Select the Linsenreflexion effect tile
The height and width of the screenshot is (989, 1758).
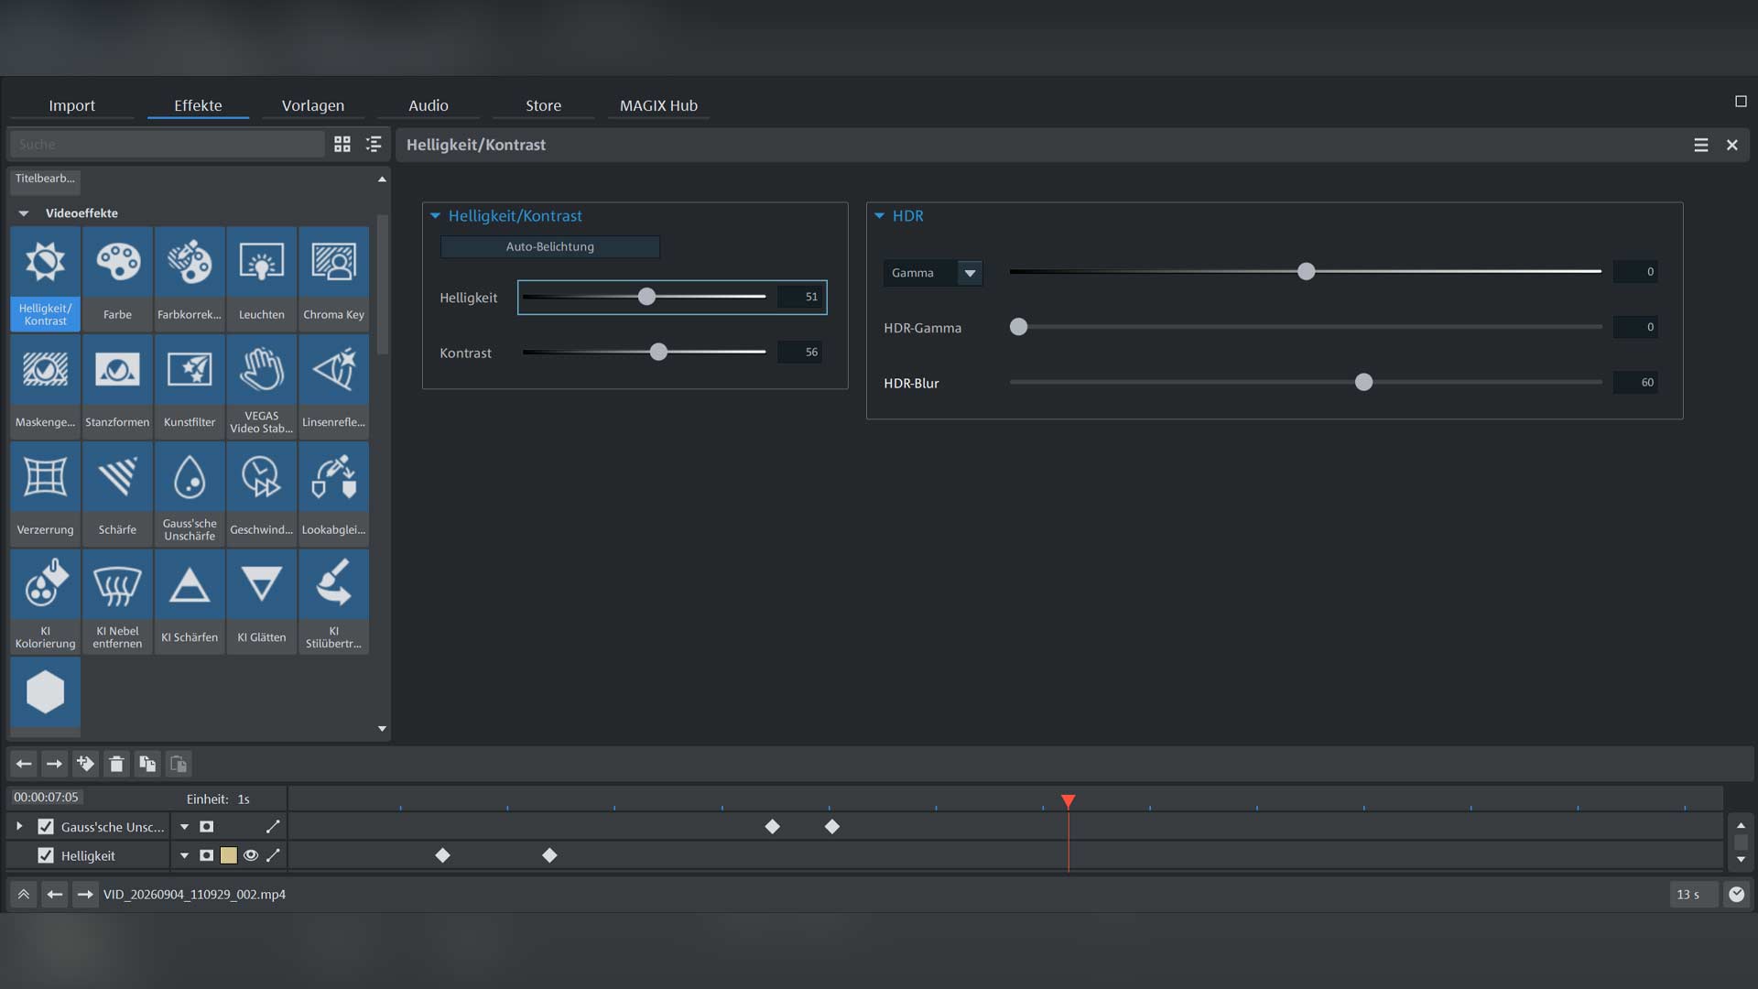click(333, 386)
